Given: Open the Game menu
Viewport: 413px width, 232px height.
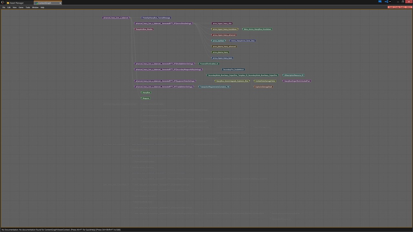Looking at the screenshot, I should click(x=21, y=7).
